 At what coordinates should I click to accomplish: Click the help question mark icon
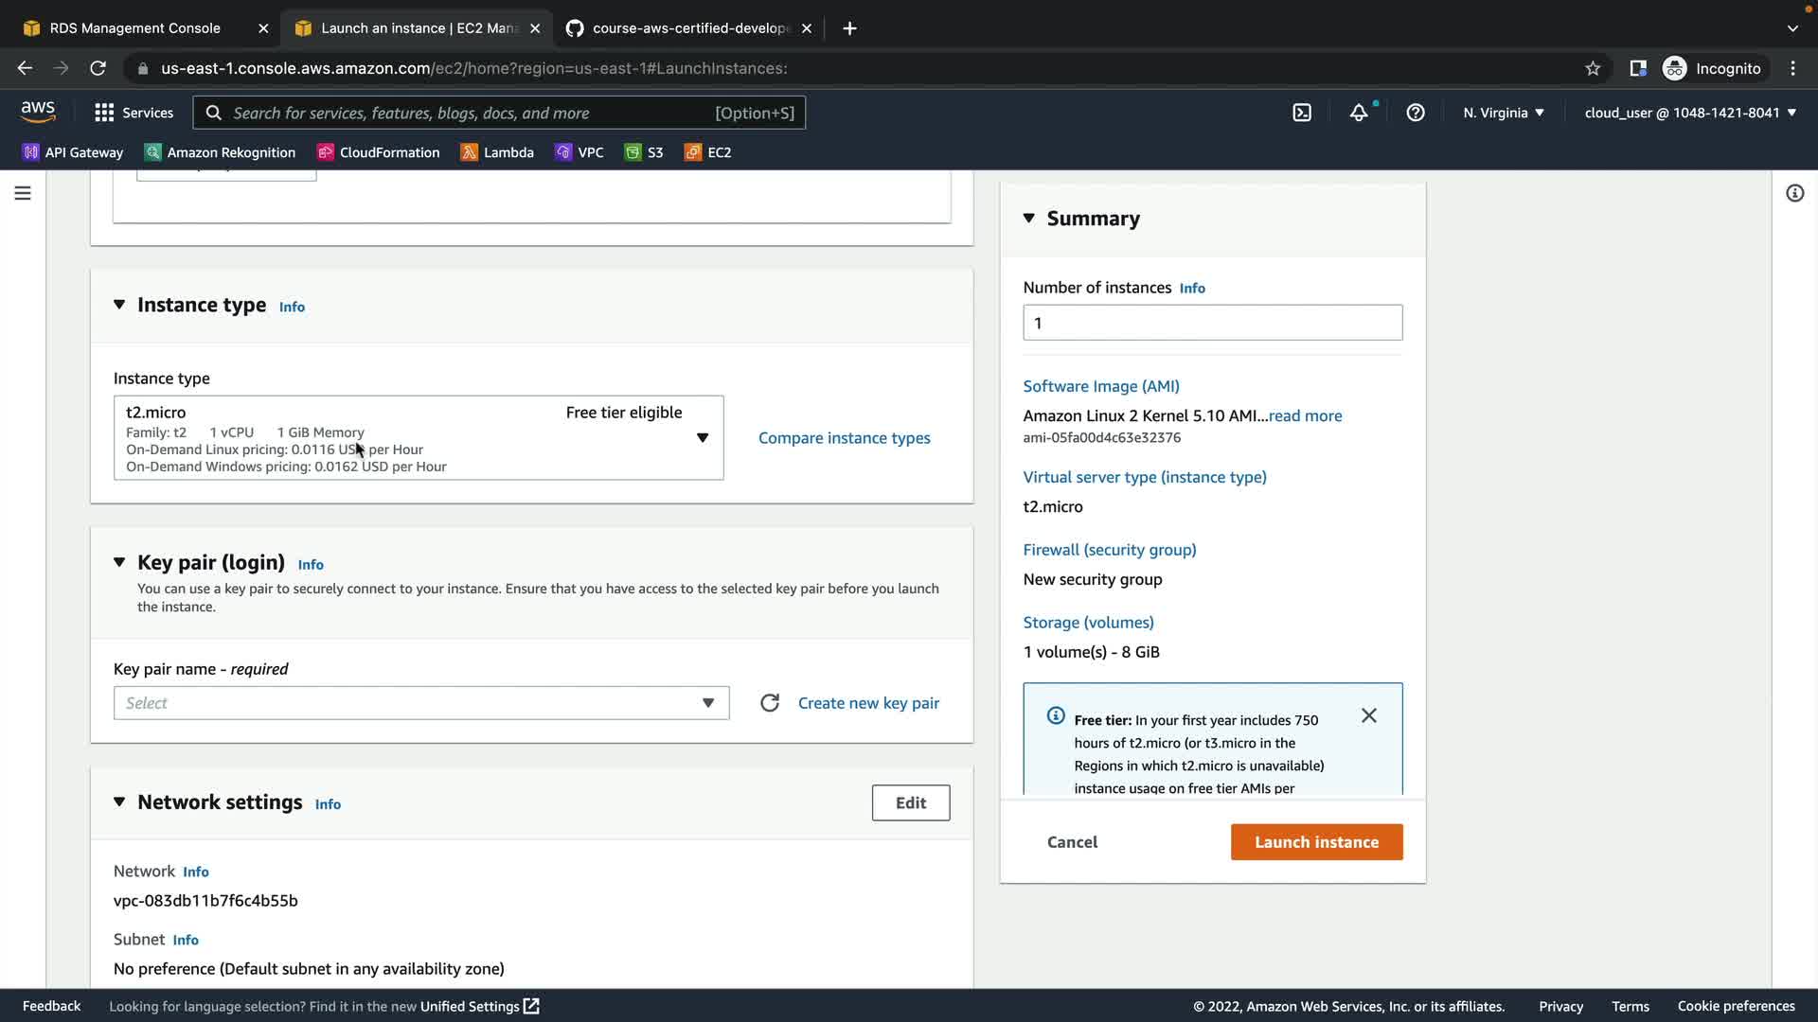[1416, 113]
